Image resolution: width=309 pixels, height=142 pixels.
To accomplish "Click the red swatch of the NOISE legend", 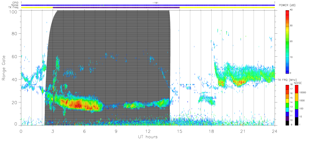I will click(297, 89).
